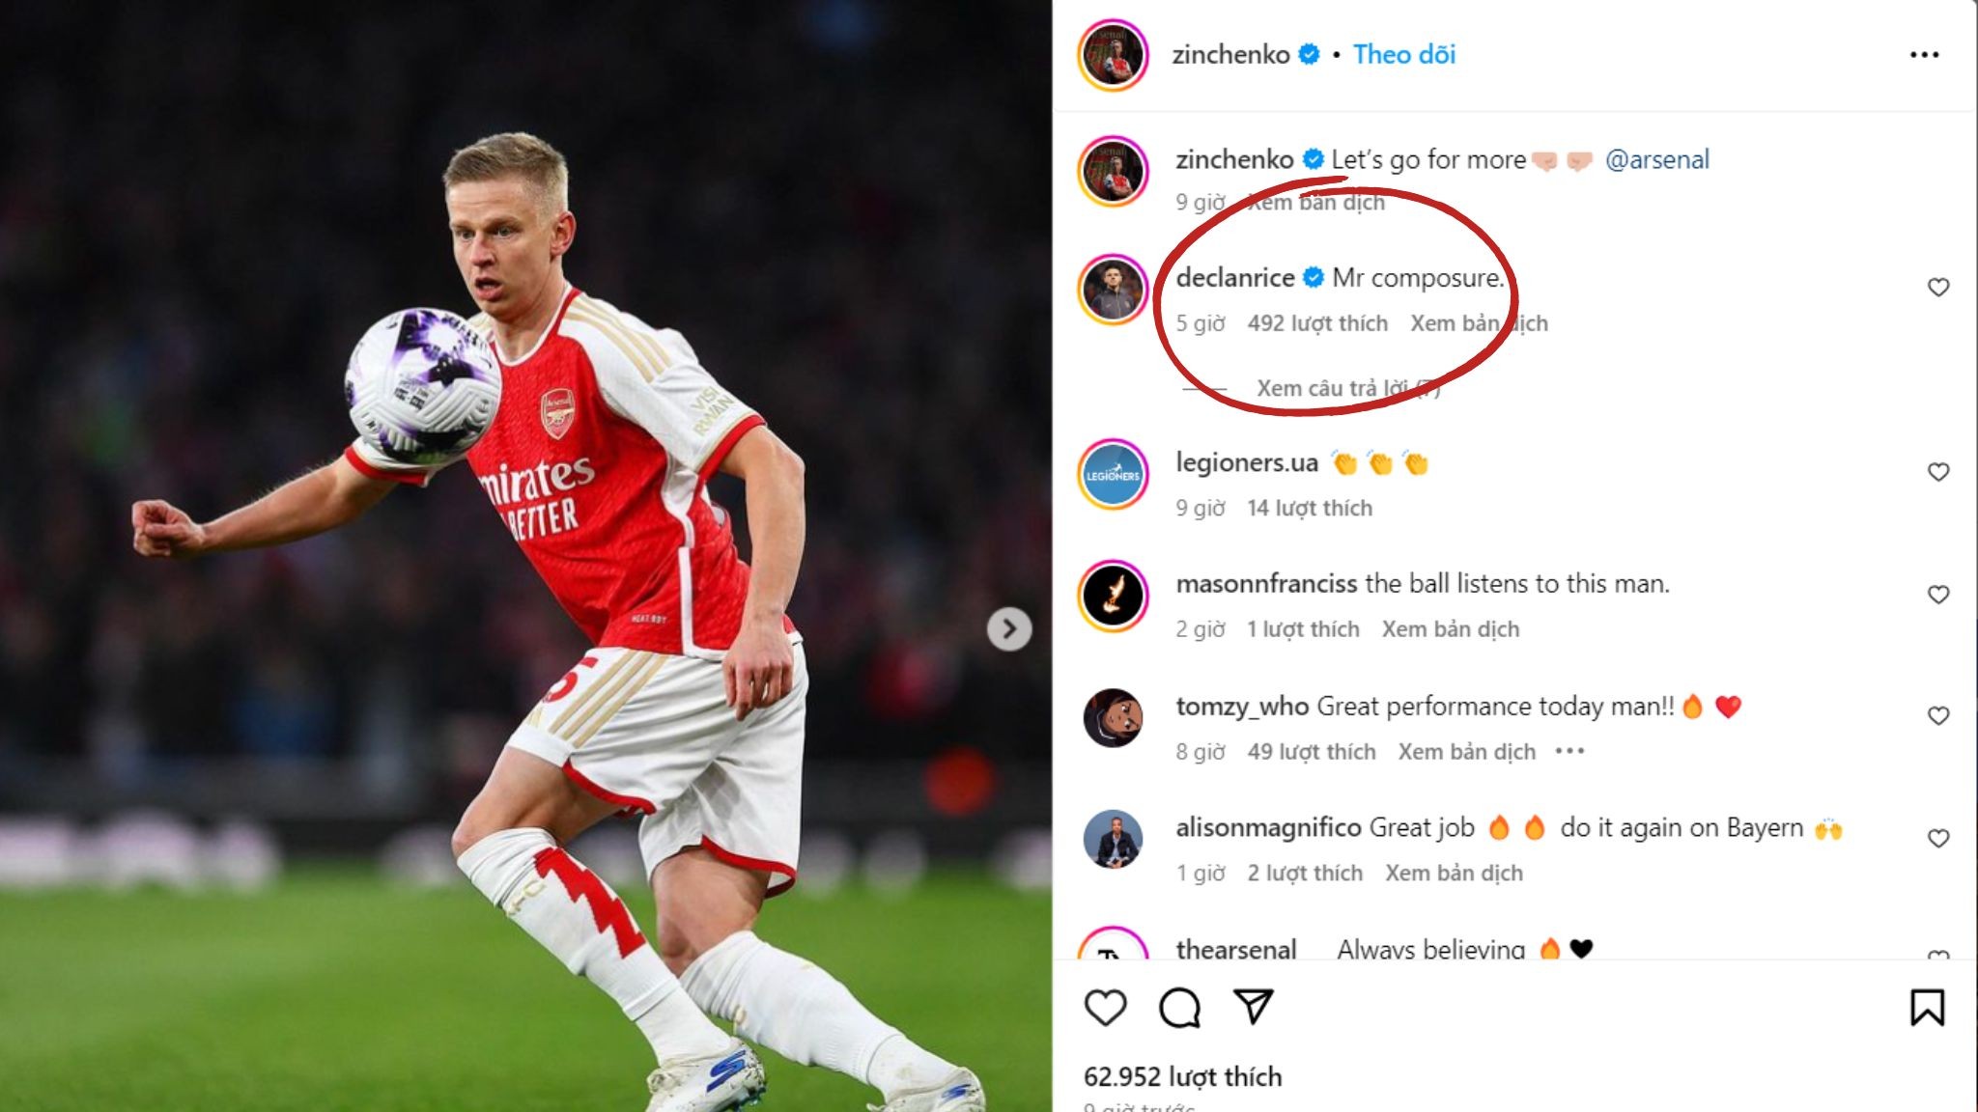This screenshot has width=1978, height=1112.
Task: Like masonnfranciss's comment with heart
Action: click(1937, 595)
